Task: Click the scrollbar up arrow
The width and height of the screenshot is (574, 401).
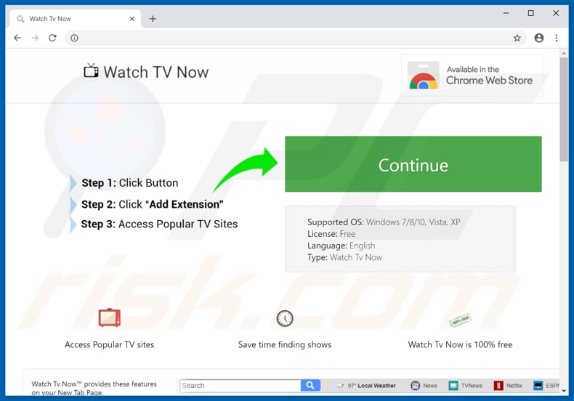Action: click(564, 54)
